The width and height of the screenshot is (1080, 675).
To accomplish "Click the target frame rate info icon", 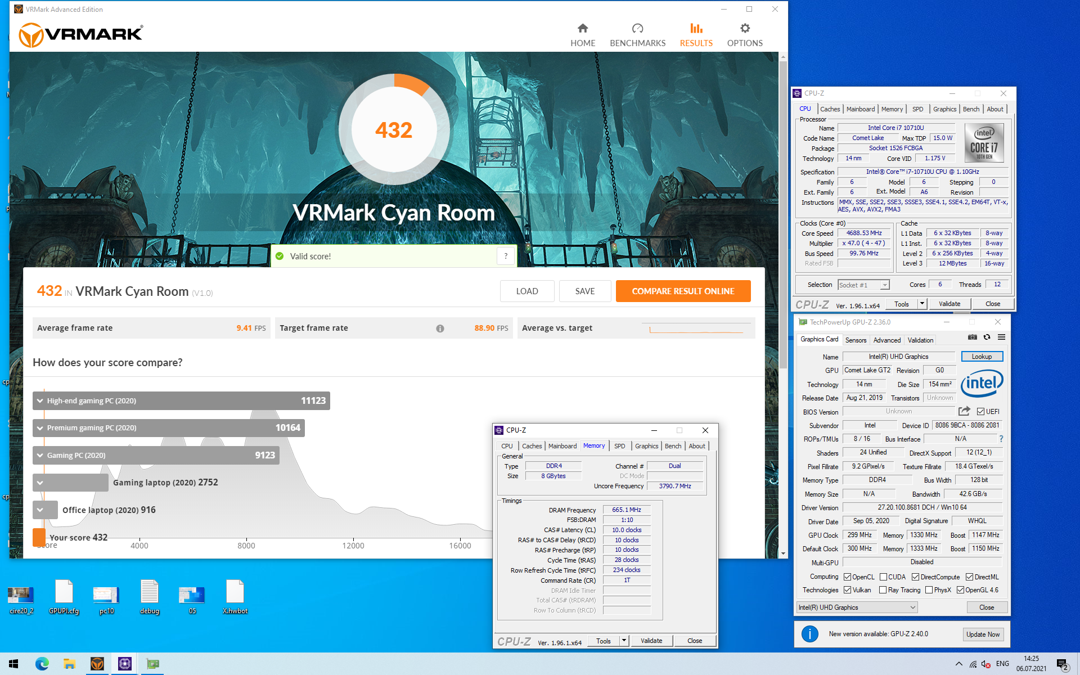I will 440,328.
